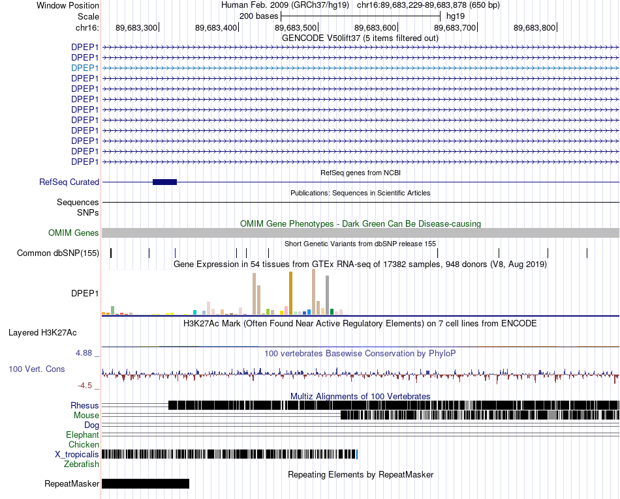Image resolution: width=620 pixels, height=499 pixels.
Task: Click the '100 Vert. Cons' label
Action: point(37,369)
